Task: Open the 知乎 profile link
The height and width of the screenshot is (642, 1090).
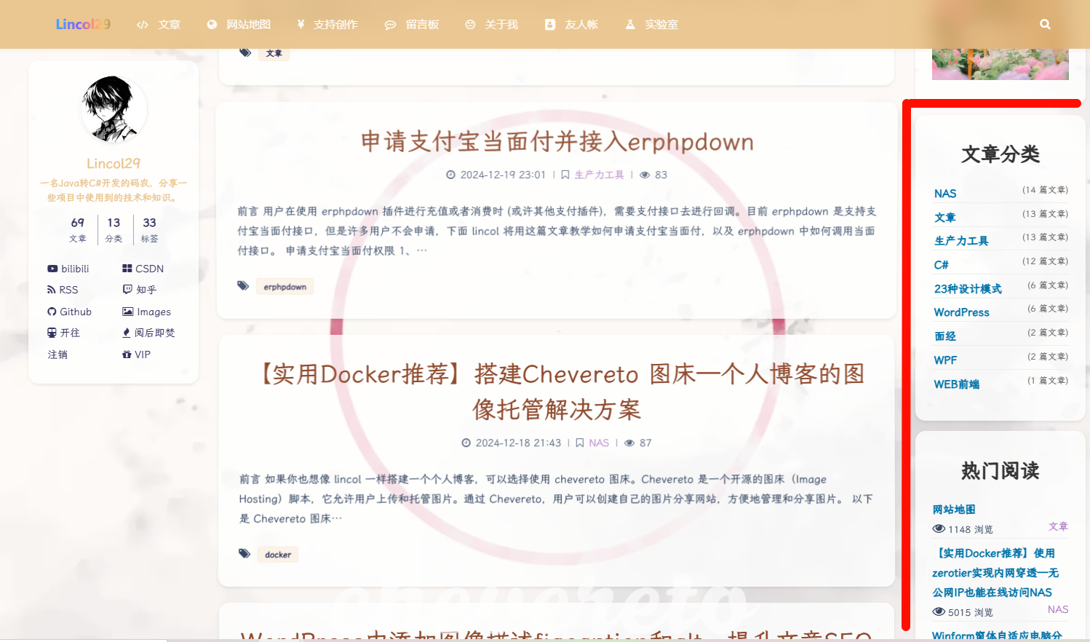Action: click(140, 290)
